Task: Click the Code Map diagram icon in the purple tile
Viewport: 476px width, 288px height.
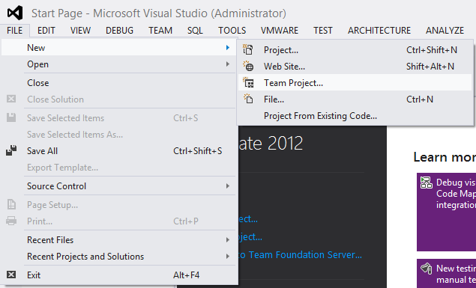Action: pos(427,183)
